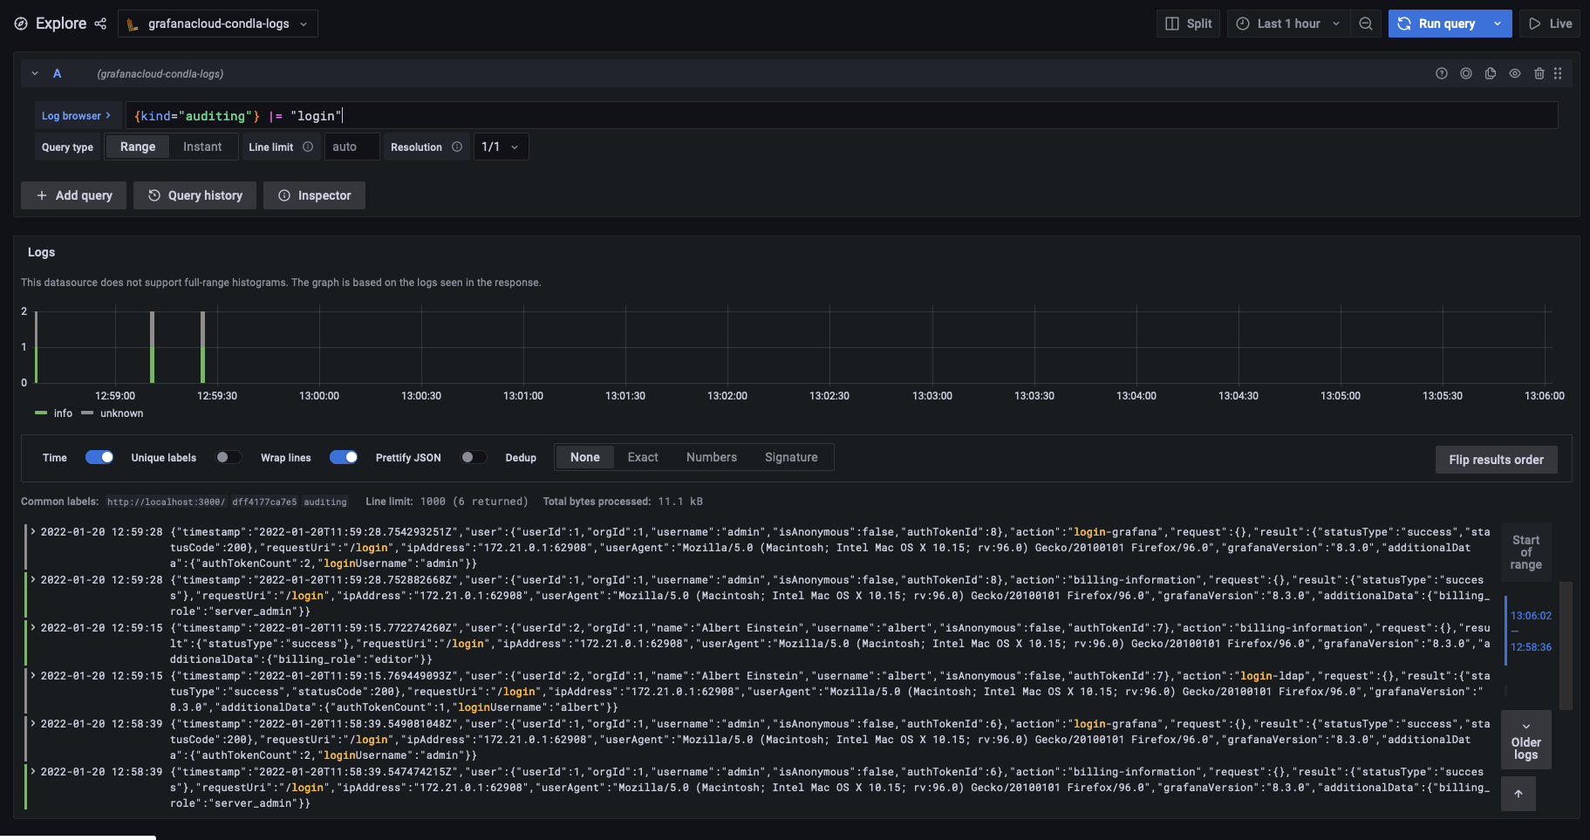Open the grafanacloud-condla-logs datasource dropdown
The height and width of the screenshot is (840, 1590).
pos(218,24)
